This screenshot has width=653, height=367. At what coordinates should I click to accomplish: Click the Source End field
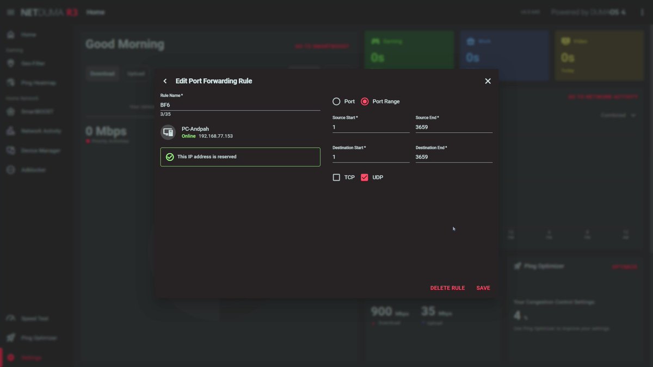(x=454, y=127)
